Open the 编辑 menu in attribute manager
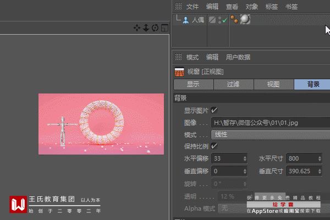The width and height of the screenshot is (330, 220). click(x=212, y=57)
